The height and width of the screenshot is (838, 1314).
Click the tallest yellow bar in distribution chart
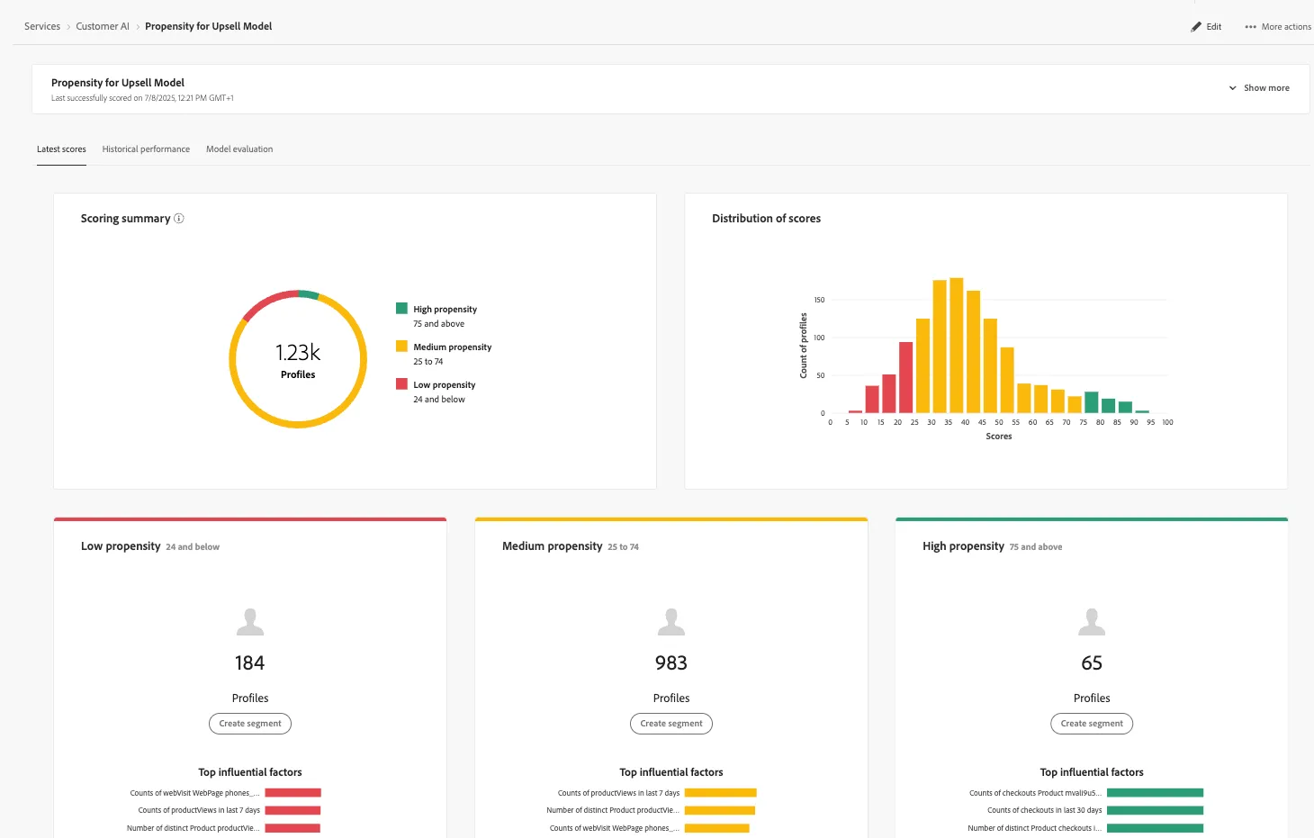pos(957,345)
